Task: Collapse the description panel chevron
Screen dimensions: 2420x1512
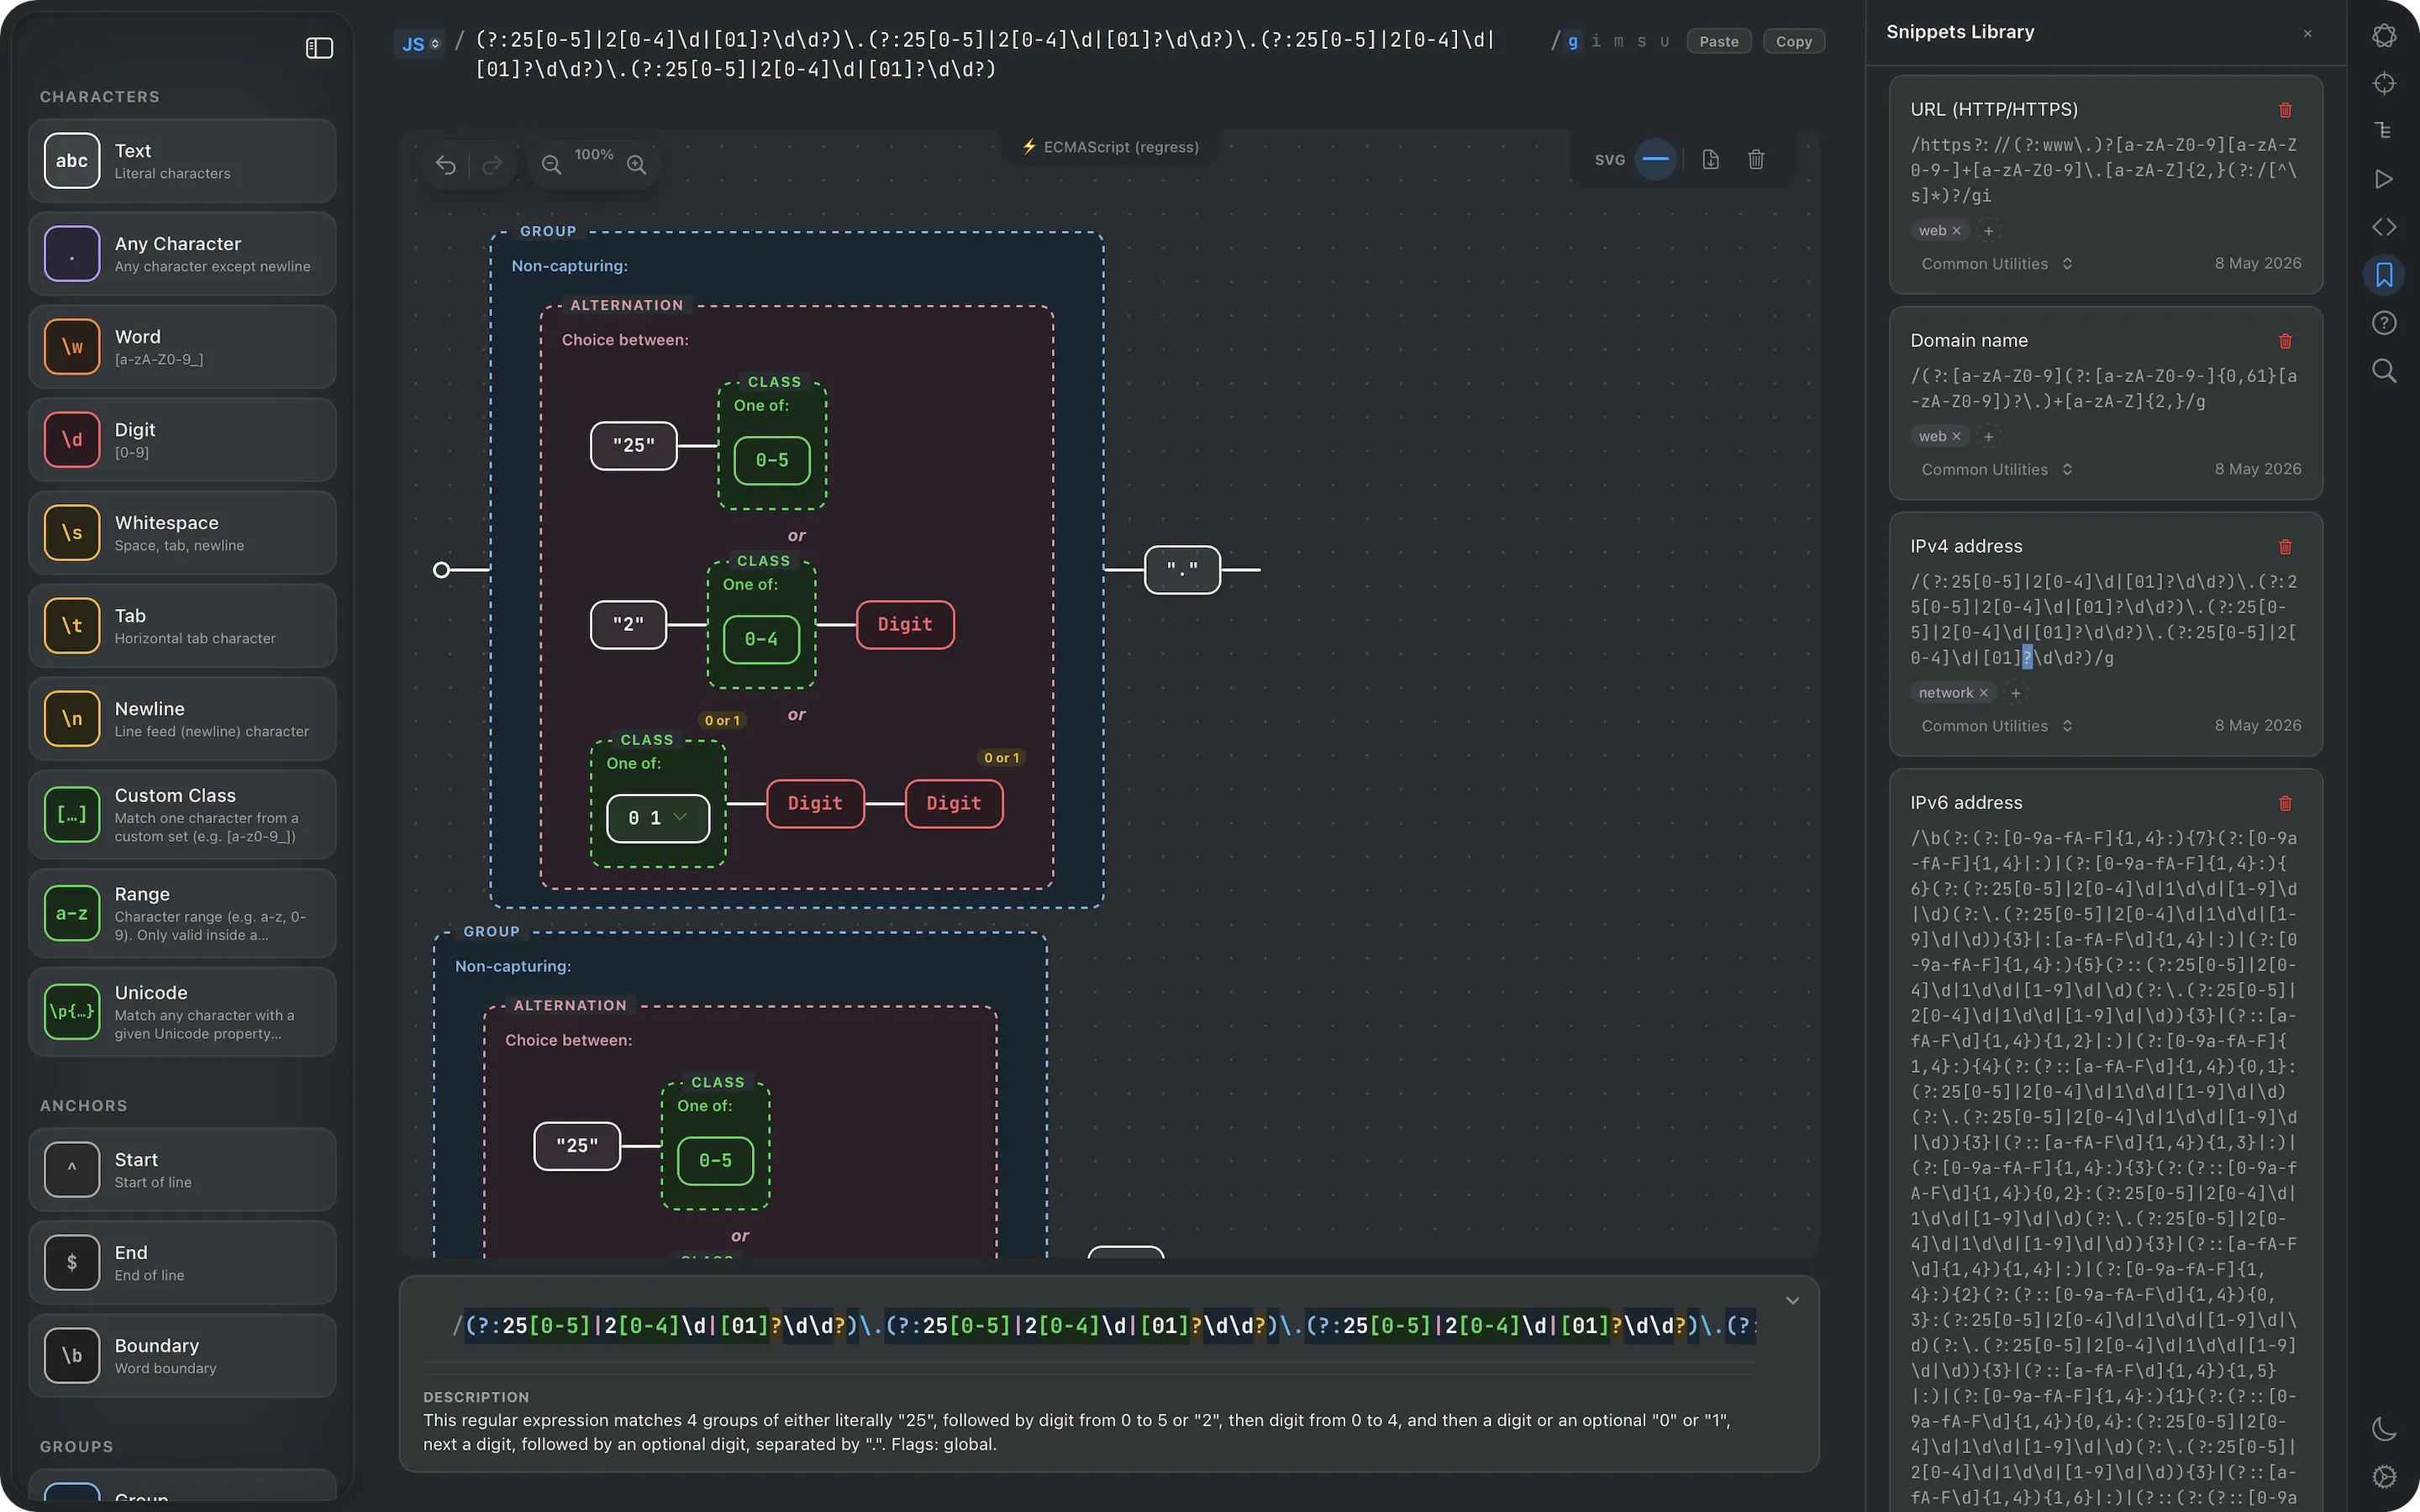Action: coord(1792,1300)
